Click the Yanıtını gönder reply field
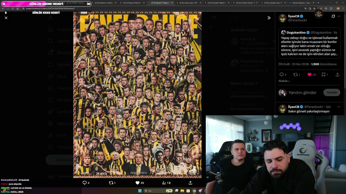This screenshot has width=346, height=194. (302, 92)
